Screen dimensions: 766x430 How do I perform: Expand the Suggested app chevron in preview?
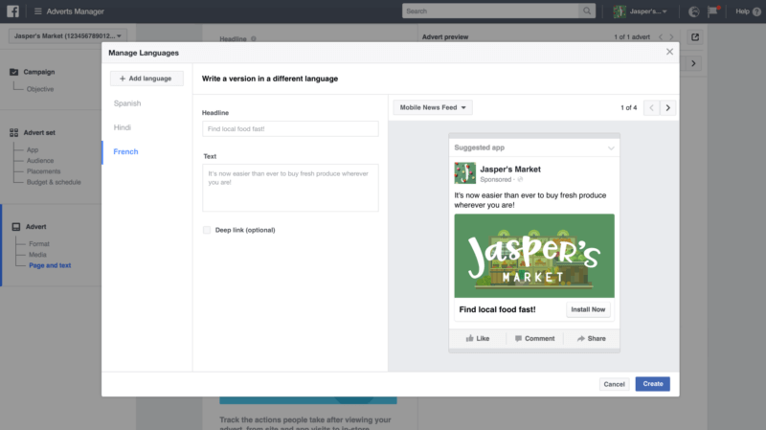611,147
